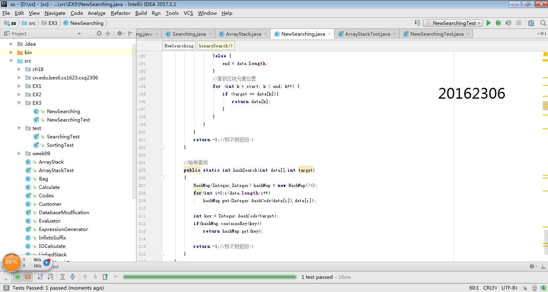Click the read-only lock icon in status bar

(x=524, y=288)
